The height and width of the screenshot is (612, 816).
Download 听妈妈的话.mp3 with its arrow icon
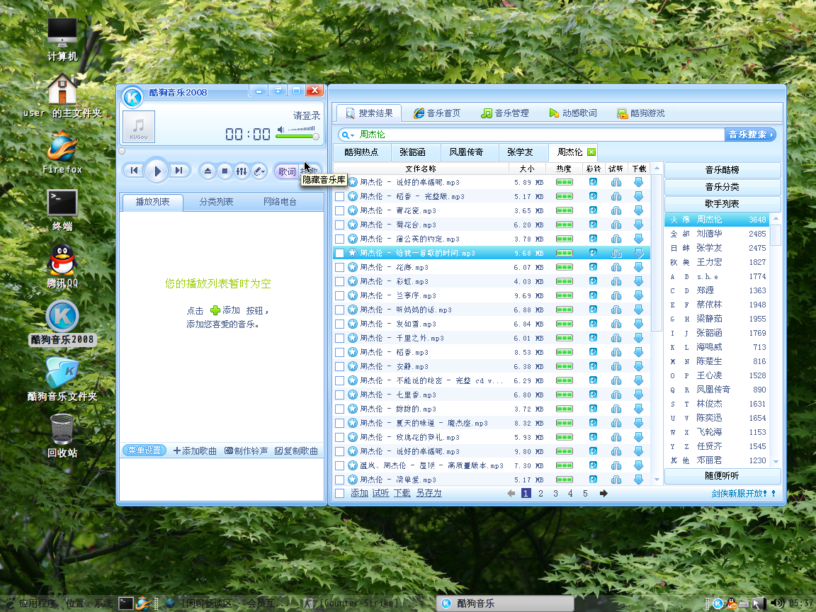638,310
